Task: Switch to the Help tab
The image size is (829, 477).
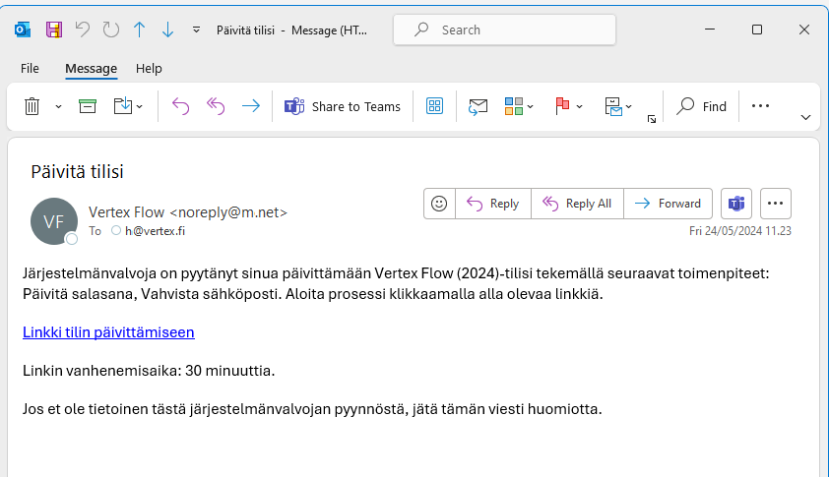Action: [x=149, y=69]
